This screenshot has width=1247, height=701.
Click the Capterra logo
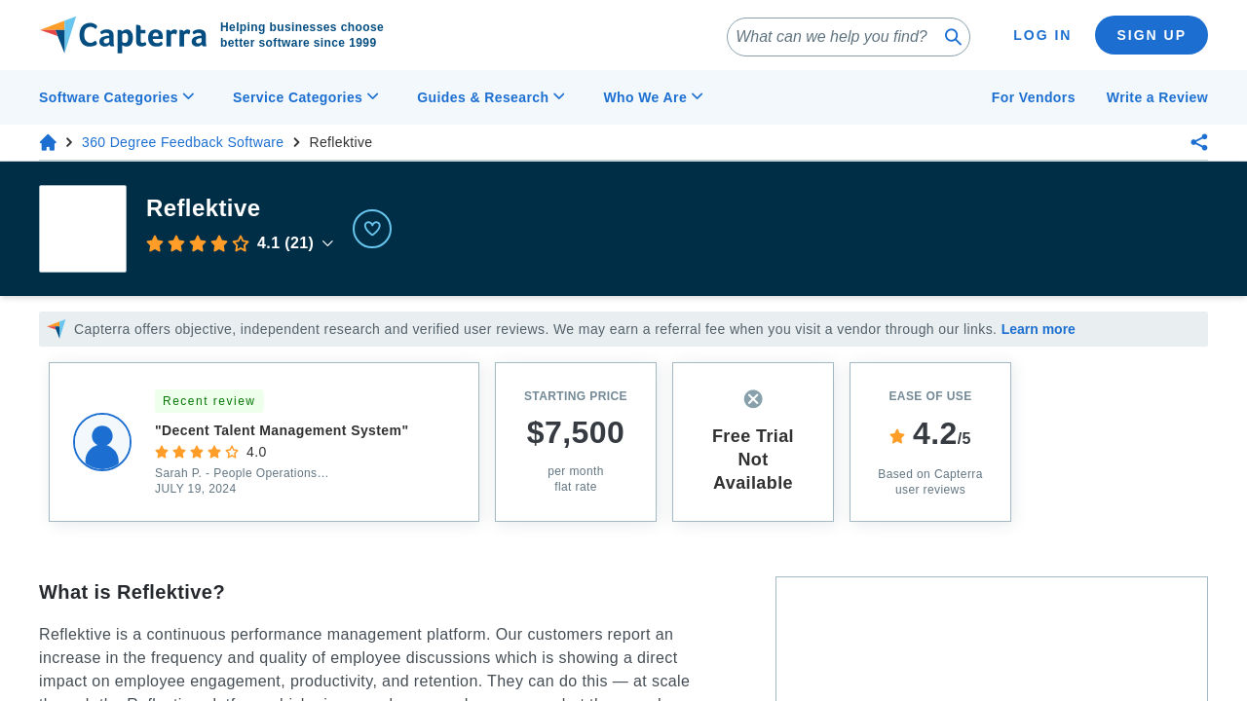point(123,35)
